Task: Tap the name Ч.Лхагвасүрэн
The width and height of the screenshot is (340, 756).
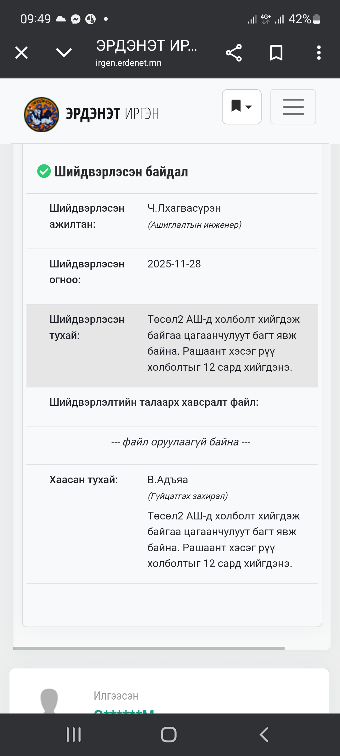Action: pos(184,208)
